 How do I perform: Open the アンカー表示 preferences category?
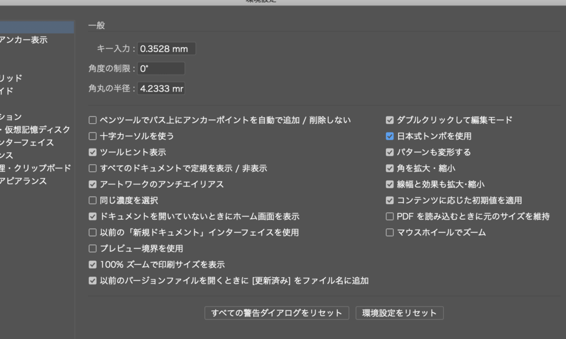24,40
